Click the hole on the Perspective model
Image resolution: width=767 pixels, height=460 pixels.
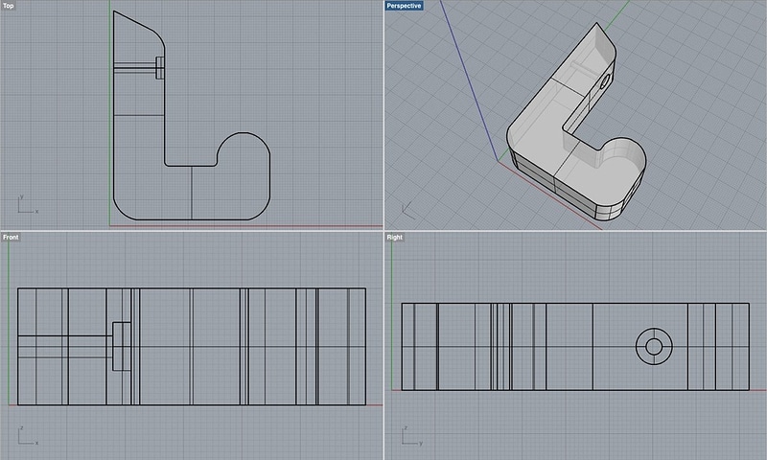[605, 81]
